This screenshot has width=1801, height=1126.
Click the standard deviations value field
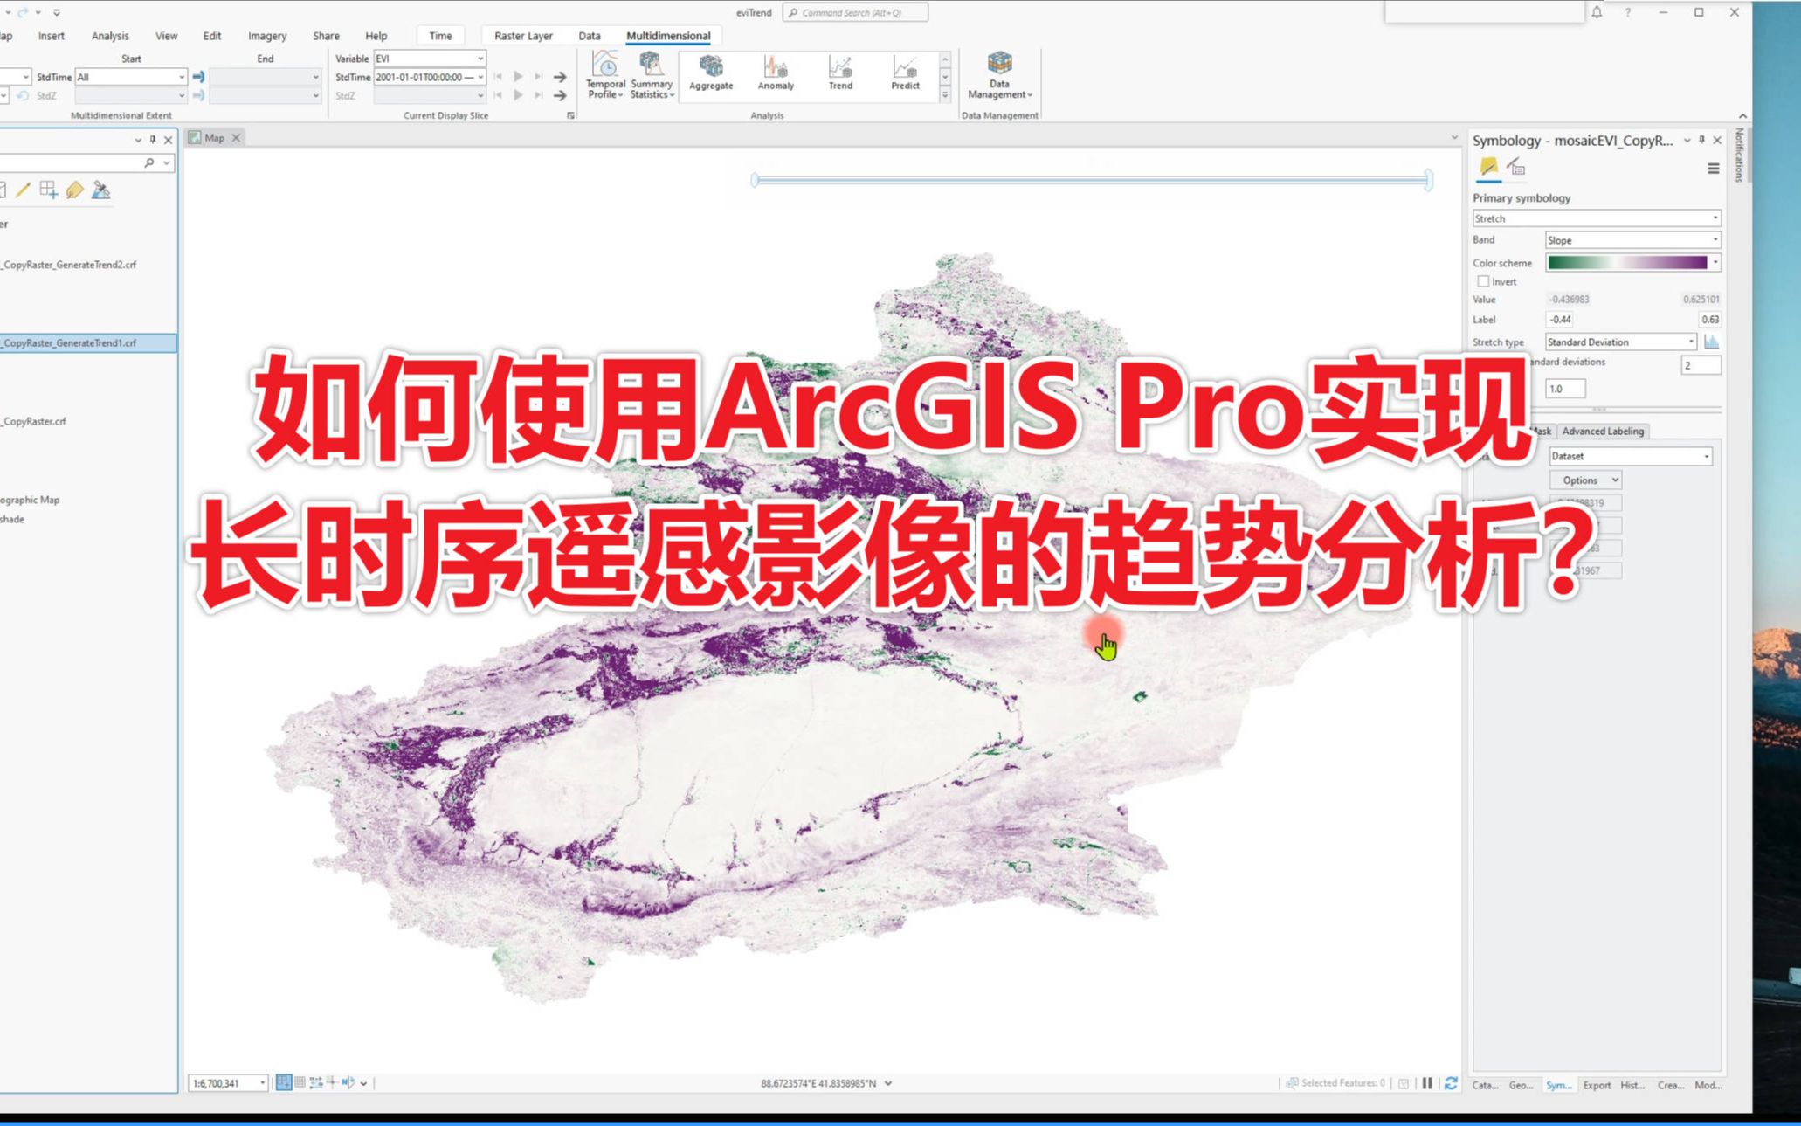(1701, 365)
